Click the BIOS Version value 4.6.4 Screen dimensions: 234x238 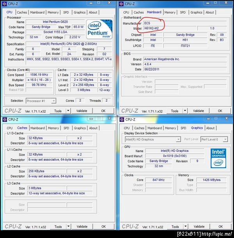185,64
